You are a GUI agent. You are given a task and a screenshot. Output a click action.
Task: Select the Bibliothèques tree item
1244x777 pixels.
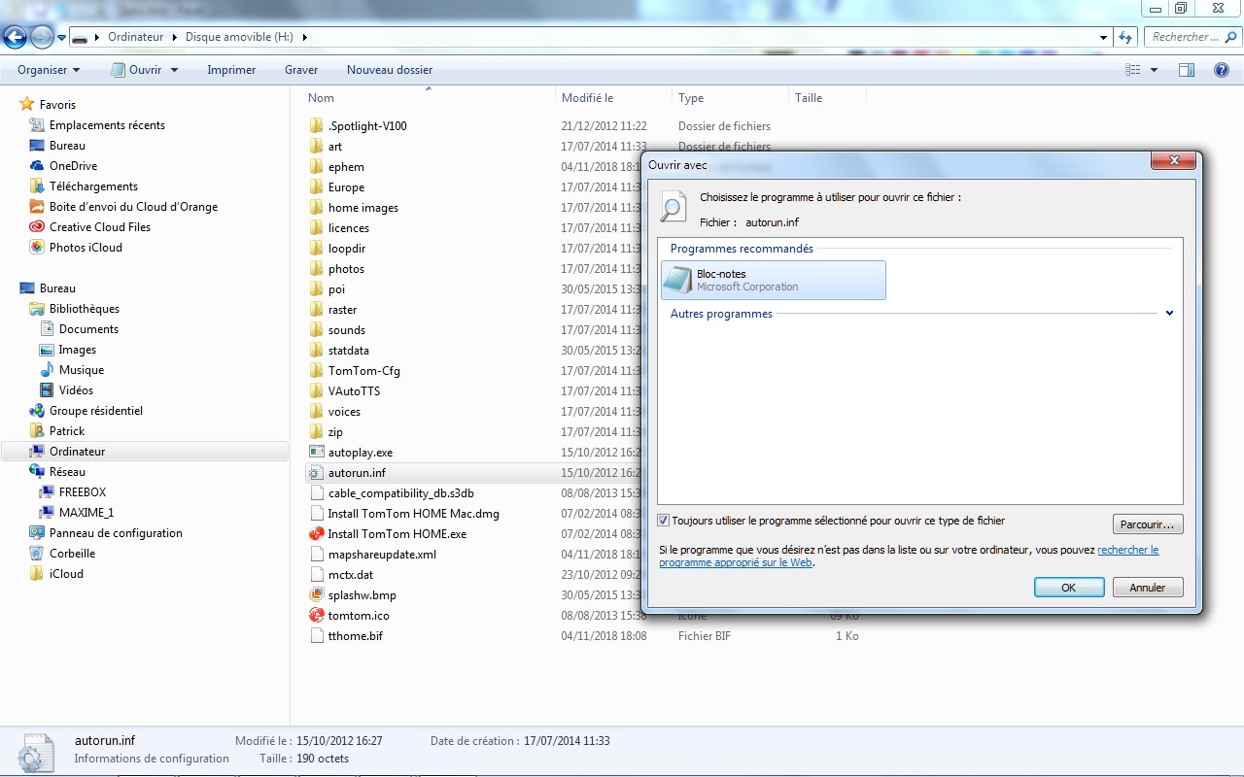(85, 309)
